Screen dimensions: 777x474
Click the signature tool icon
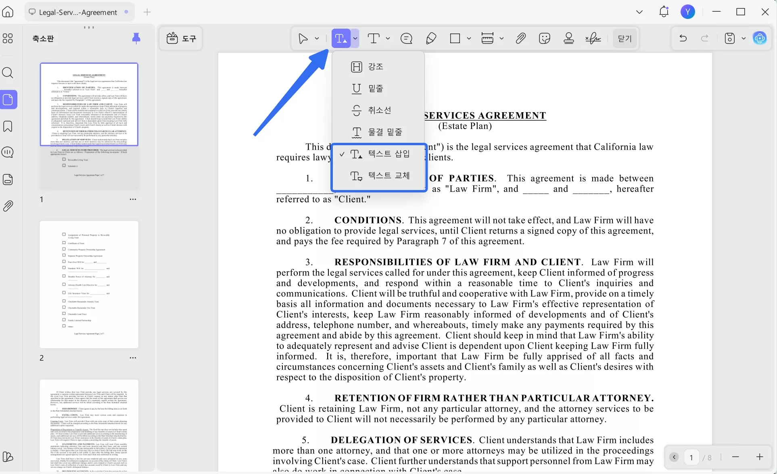click(593, 38)
